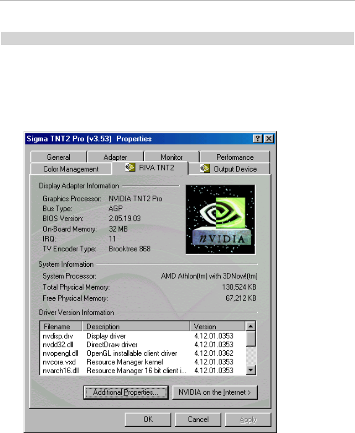
Task: Click 'NVIDIA TNT2 Pro' processor value
Action: point(135,198)
